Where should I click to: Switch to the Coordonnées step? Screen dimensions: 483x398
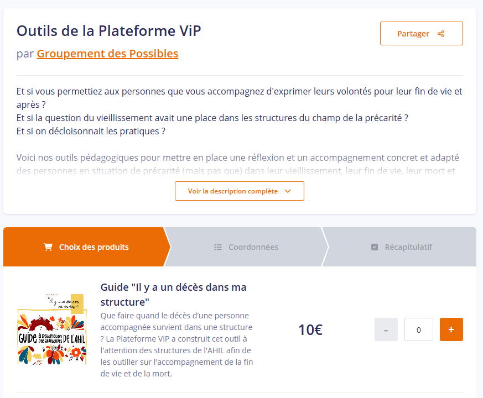(246, 247)
